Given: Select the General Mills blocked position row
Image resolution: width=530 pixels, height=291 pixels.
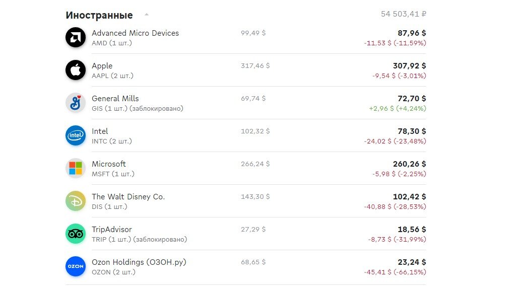Looking at the screenshot, I should pyautogui.click(x=246, y=103).
